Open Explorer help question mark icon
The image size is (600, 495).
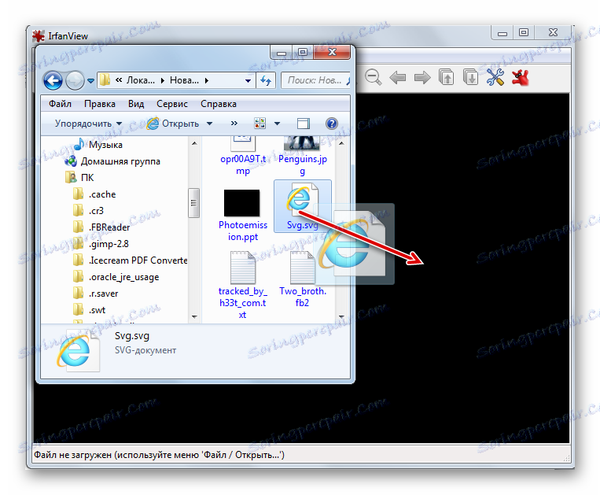coord(331,124)
